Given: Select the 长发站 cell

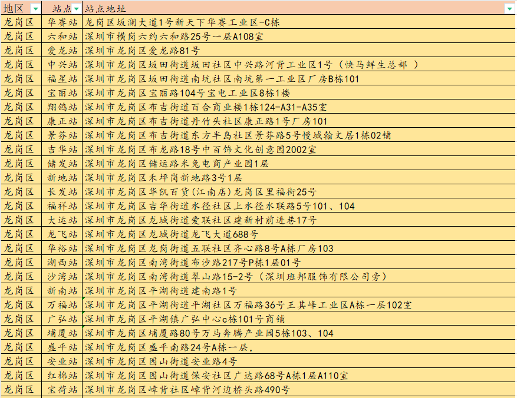Looking at the screenshot, I should (x=62, y=192).
